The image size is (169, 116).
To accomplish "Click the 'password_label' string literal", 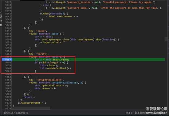I will (x=78, y=8).
